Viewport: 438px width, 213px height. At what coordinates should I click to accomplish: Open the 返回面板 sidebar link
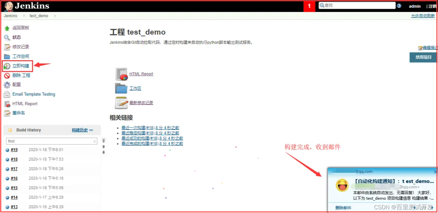point(21,28)
